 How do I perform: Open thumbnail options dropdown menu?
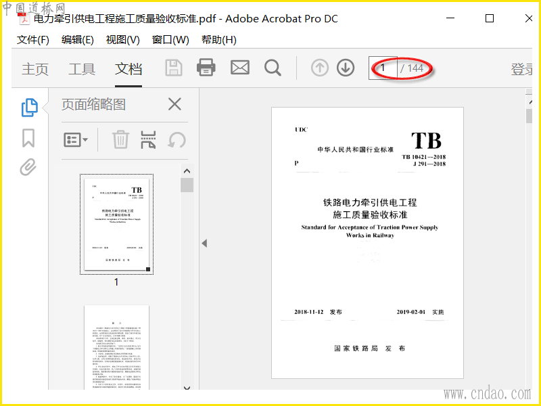pos(76,140)
